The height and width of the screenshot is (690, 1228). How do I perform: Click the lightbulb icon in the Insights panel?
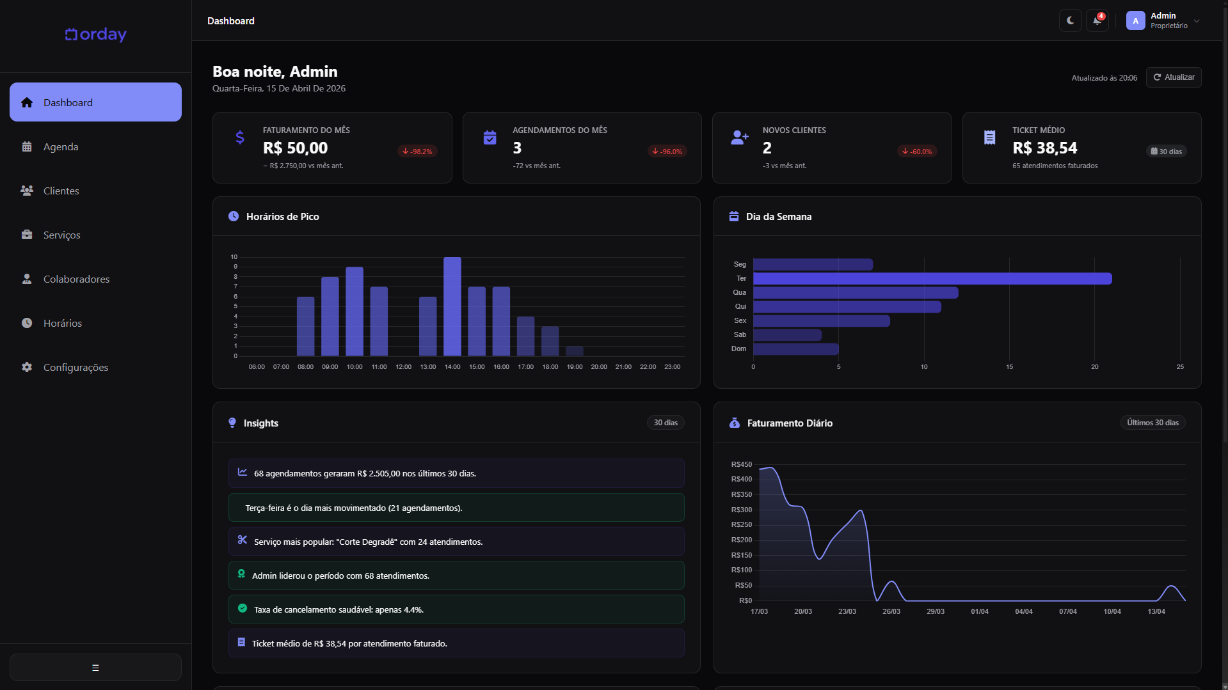pyautogui.click(x=232, y=423)
